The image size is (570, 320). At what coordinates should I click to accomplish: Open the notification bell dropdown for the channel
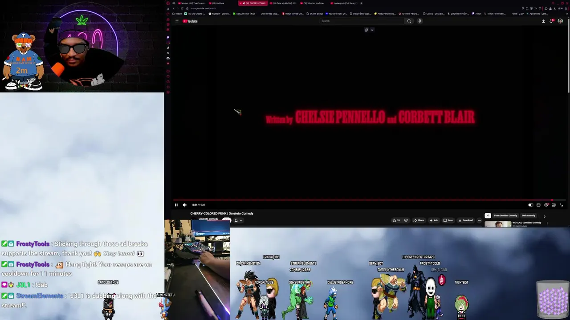[238, 220]
